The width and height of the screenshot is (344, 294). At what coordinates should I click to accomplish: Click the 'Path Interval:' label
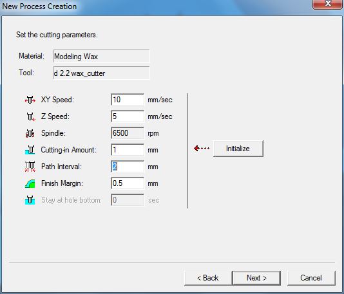point(61,167)
